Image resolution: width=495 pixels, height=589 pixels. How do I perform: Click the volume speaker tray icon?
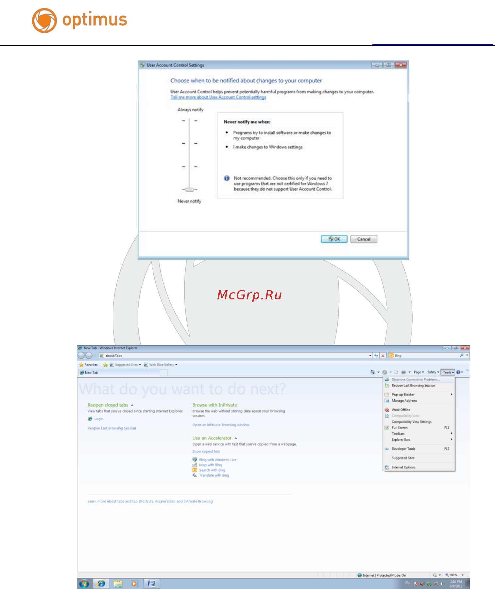[442, 584]
